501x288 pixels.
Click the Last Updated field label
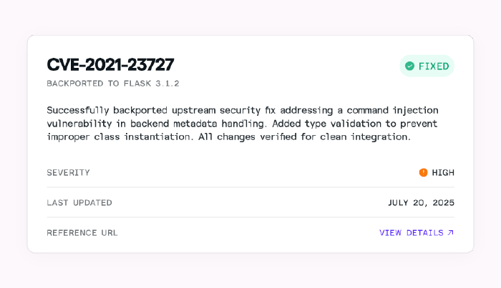tap(79, 202)
